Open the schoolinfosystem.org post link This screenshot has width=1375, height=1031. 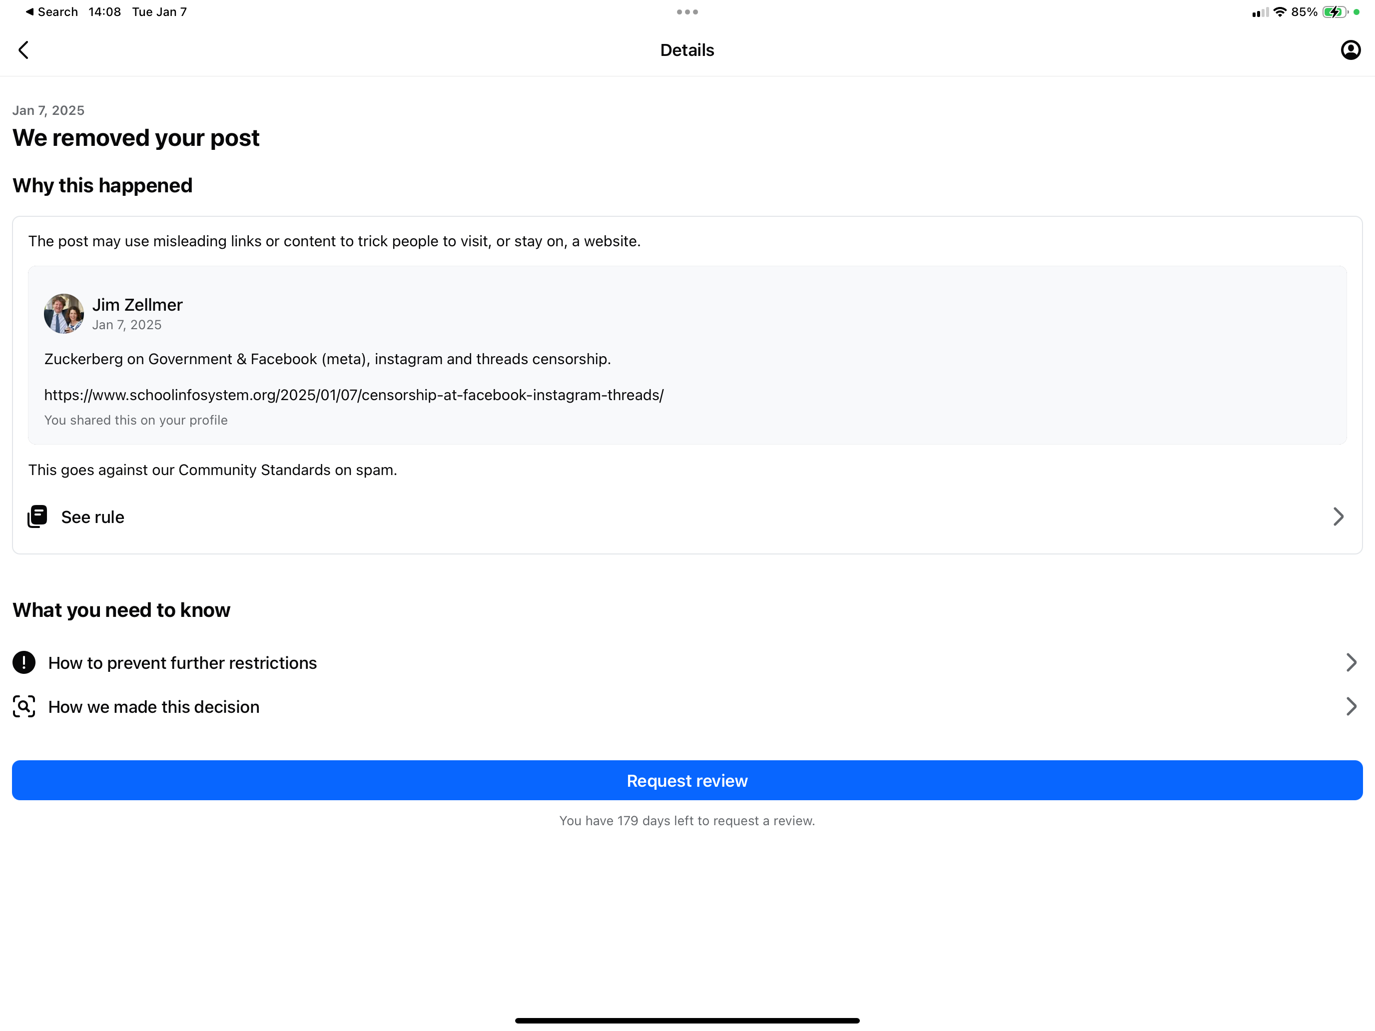pyautogui.click(x=354, y=395)
